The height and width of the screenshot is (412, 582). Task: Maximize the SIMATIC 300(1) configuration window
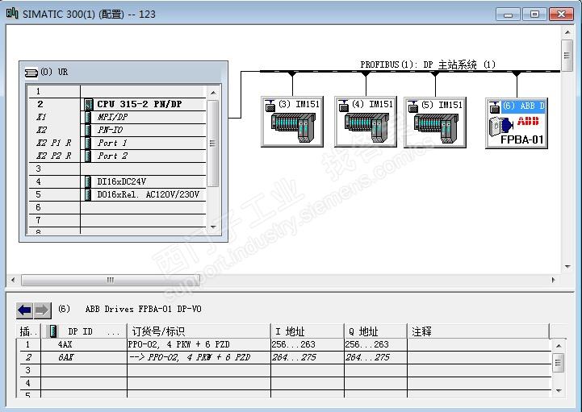[534, 15]
